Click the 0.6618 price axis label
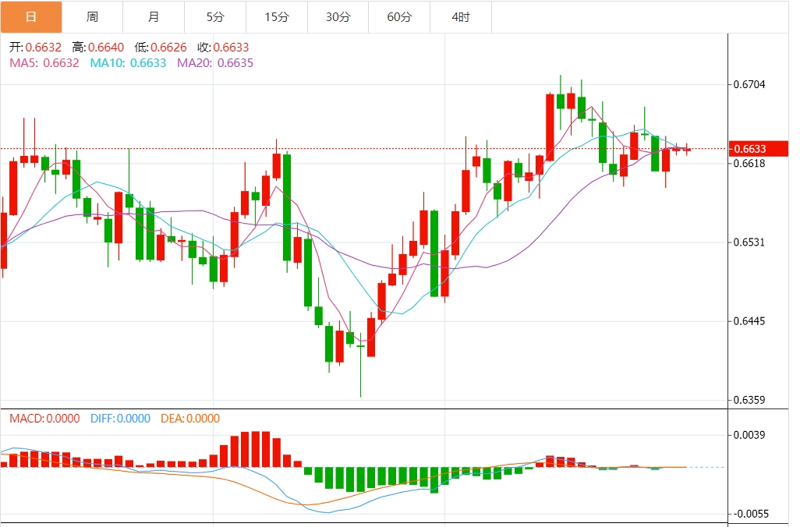800x527 pixels. [749, 163]
